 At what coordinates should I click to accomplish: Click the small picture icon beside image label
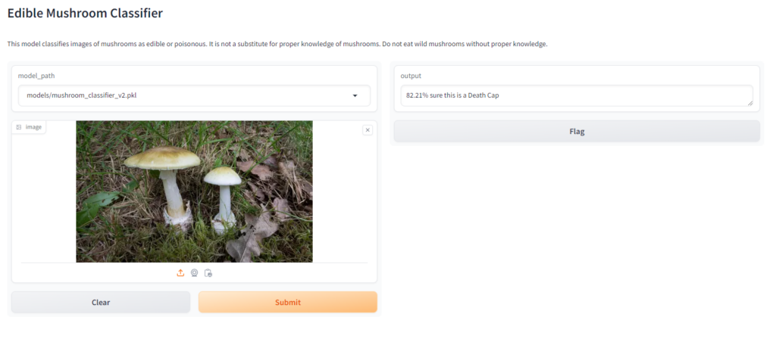pos(19,127)
